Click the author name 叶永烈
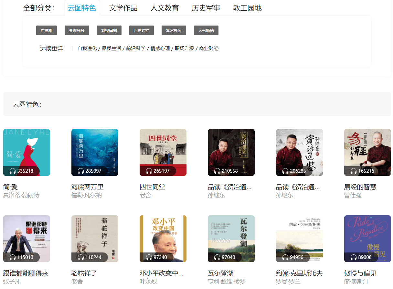The height and width of the screenshot is (289, 393). pyautogui.click(x=148, y=282)
